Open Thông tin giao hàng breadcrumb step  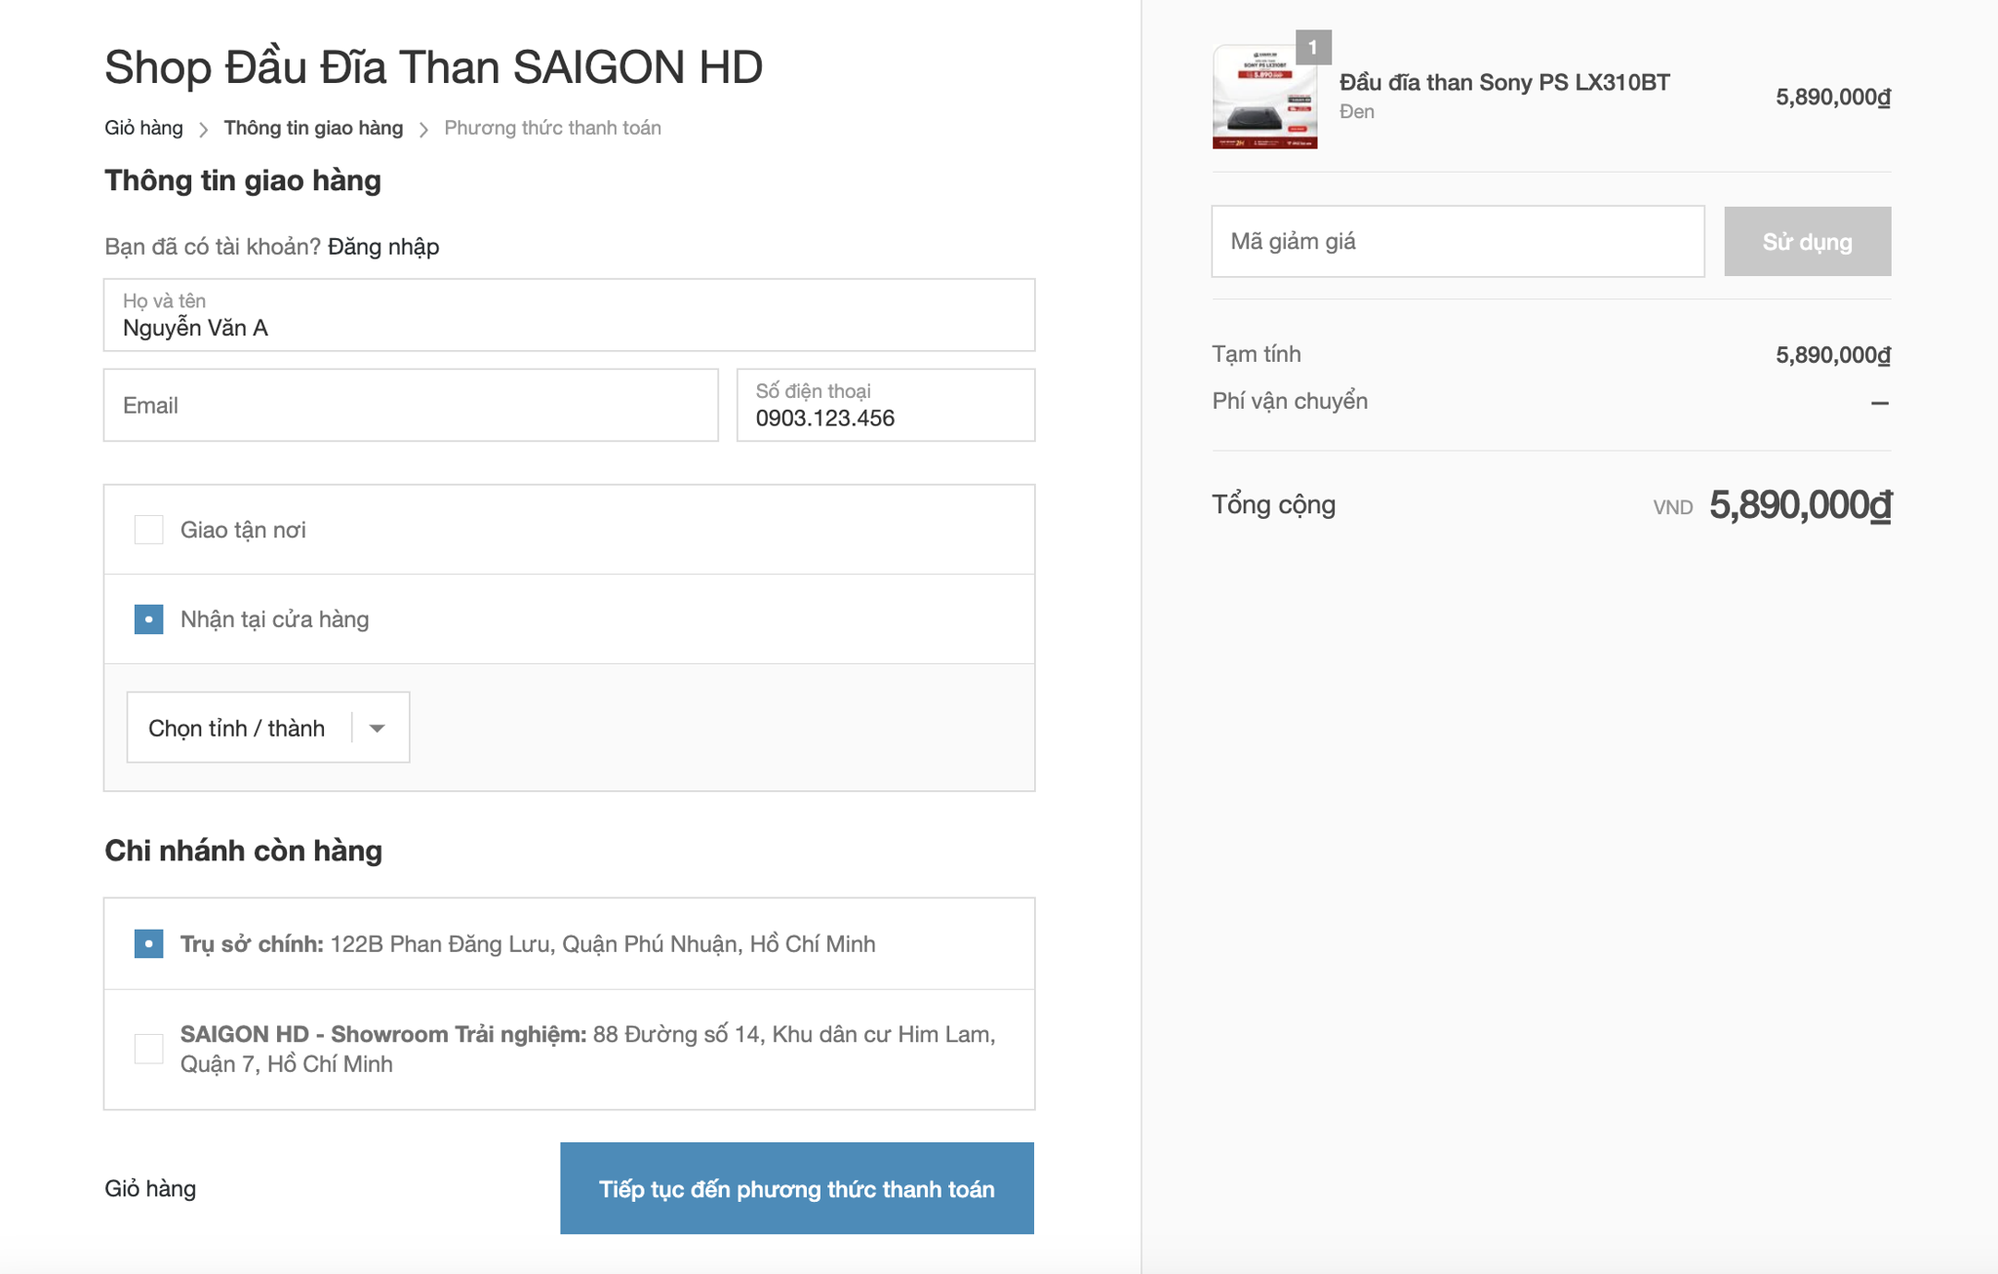coord(313,128)
